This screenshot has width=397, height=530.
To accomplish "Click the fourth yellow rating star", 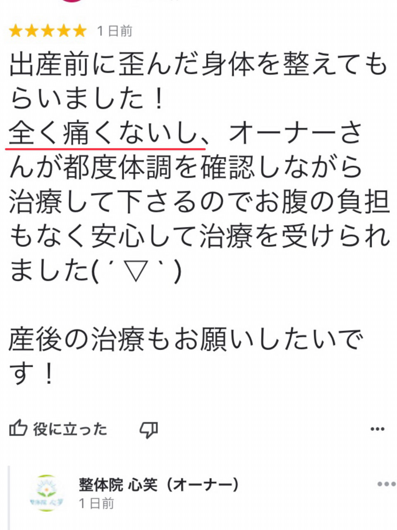I will click(64, 31).
